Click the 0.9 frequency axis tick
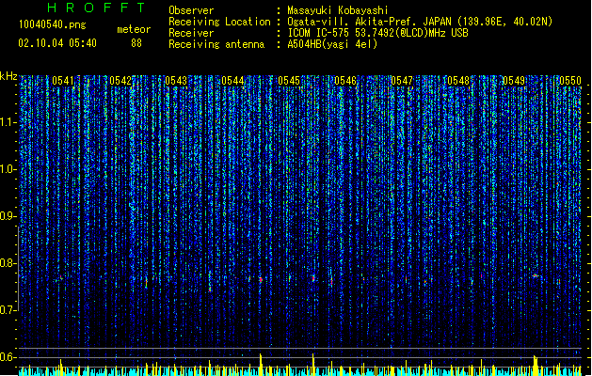This screenshot has height=376, width=592. pyautogui.click(x=8, y=216)
